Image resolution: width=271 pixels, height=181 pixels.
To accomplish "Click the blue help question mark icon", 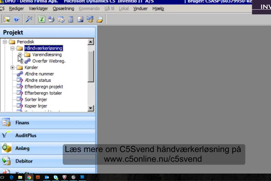I will point(17,19).
